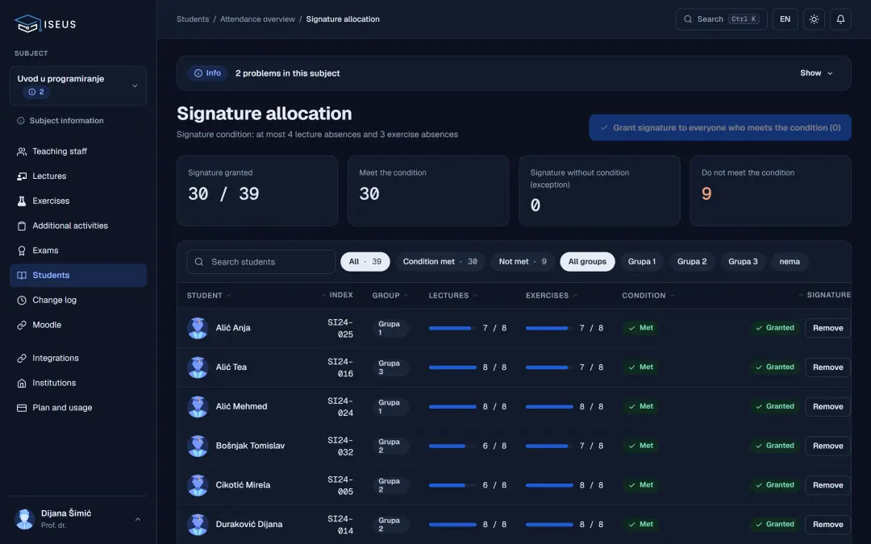Viewport: 871px width, 544px height.
Task: Grant signature to everyone who meets condition
Action: [x=720, y=127]
